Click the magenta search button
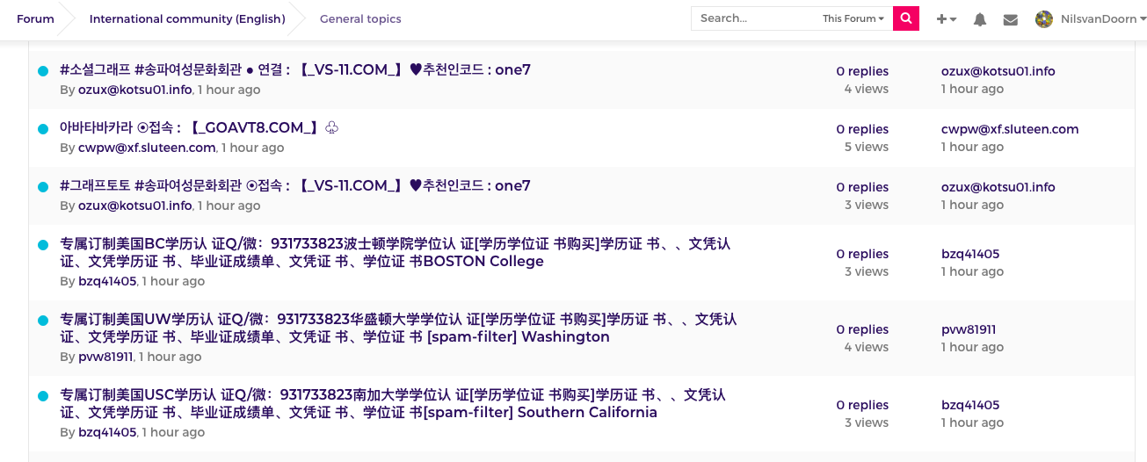Image resolution: width=1147 pixels, height=462 pixels. click(906, 18)
